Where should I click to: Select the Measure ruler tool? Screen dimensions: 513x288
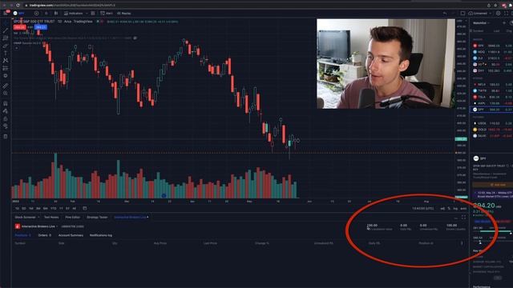tap(6, 86)
